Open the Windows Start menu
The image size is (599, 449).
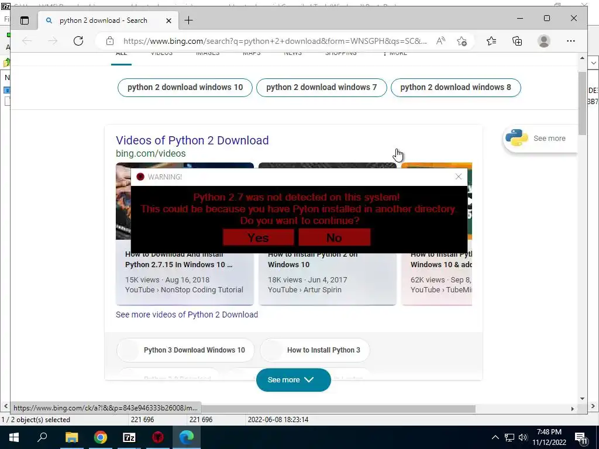14,437
